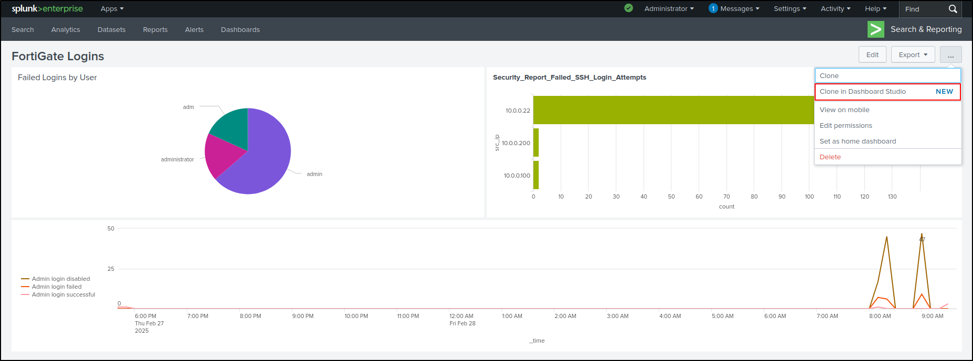Open the Administrator dropdown
The width and height of the screenshot is (973, 361).
click(x=669, y=9)
